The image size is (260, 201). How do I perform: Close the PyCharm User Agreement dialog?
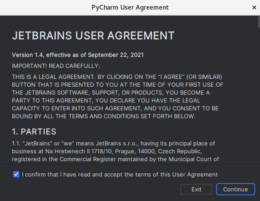pyautogui.click(x=254, y=7)
